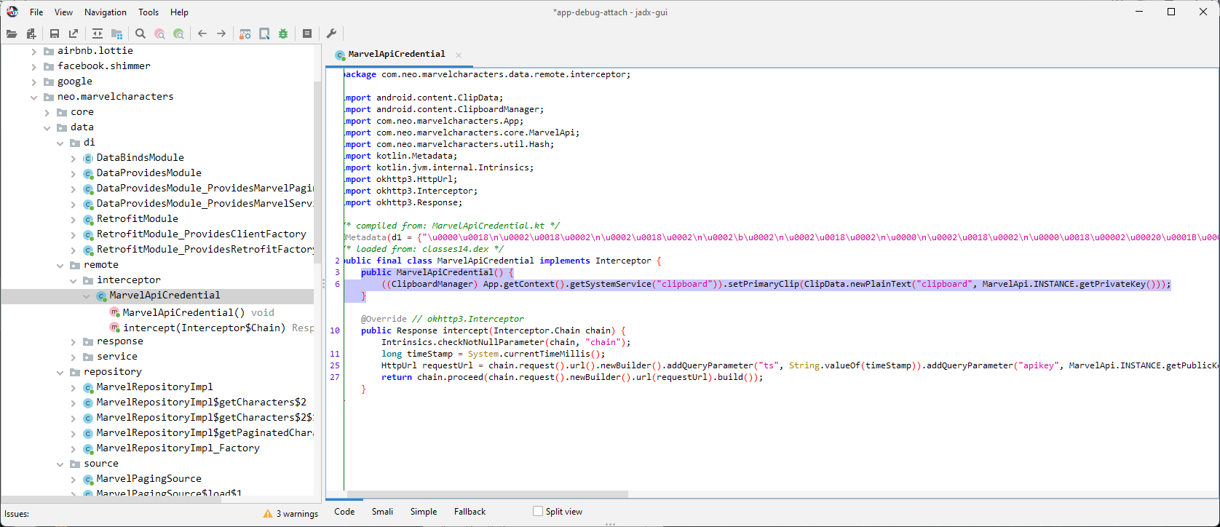1220x527 pixels.
Task: Click the @Override annotation line
Action: (443, 319)
